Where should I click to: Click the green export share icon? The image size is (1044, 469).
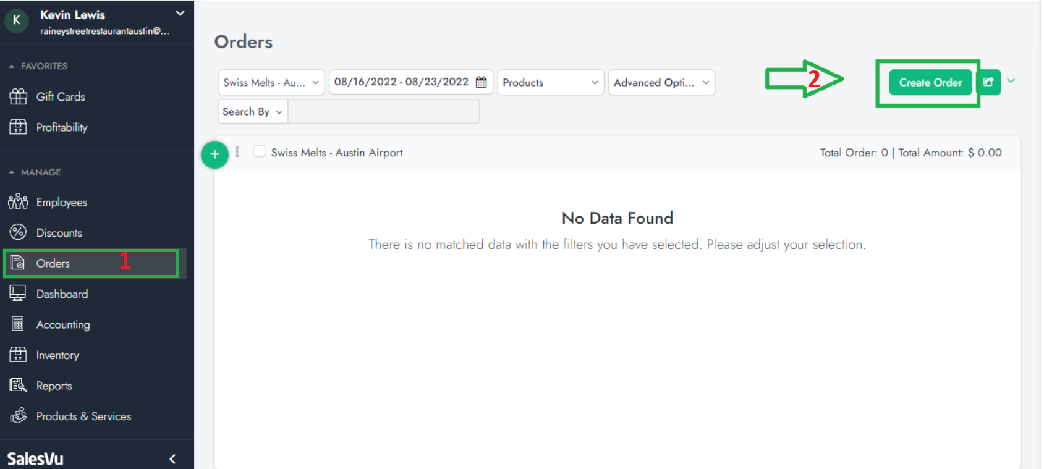click(988, 82)
